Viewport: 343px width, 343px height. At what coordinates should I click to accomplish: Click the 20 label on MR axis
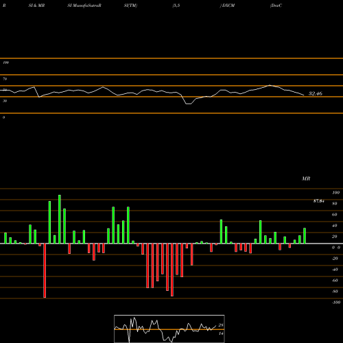[335, 237]
